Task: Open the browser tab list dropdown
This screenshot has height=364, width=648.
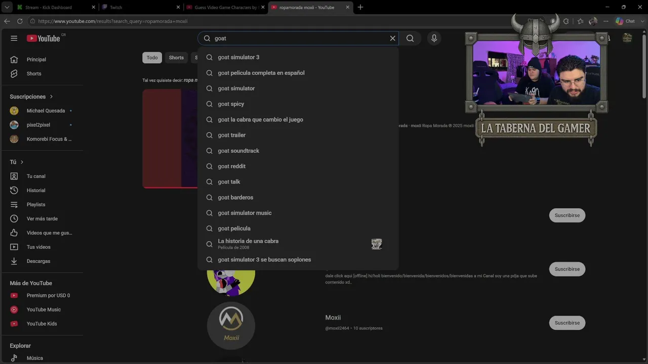Action: [x=7, y=8]
